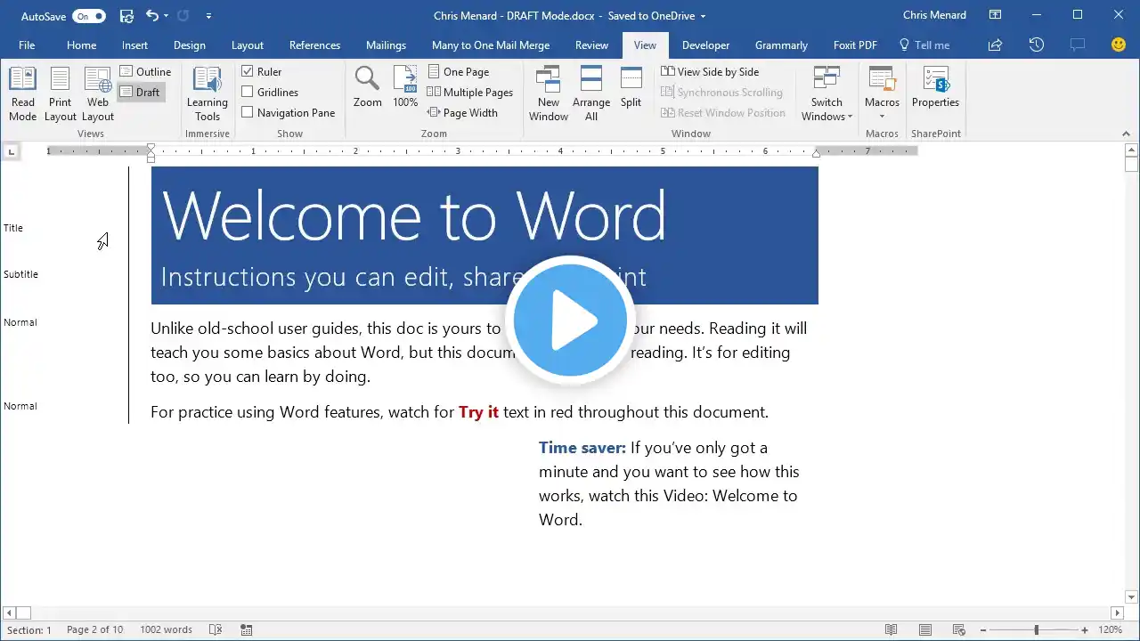The image size is (1140, 641).
Task: Select the Draft view button
Action: coord(141,93)
